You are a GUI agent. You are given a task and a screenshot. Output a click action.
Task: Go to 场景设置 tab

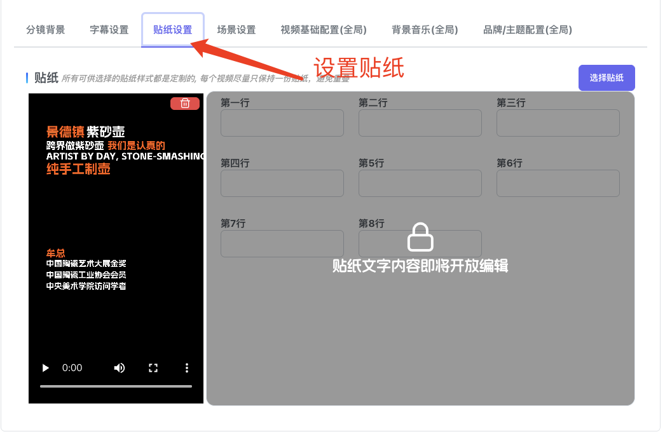(x=236, y=30)
